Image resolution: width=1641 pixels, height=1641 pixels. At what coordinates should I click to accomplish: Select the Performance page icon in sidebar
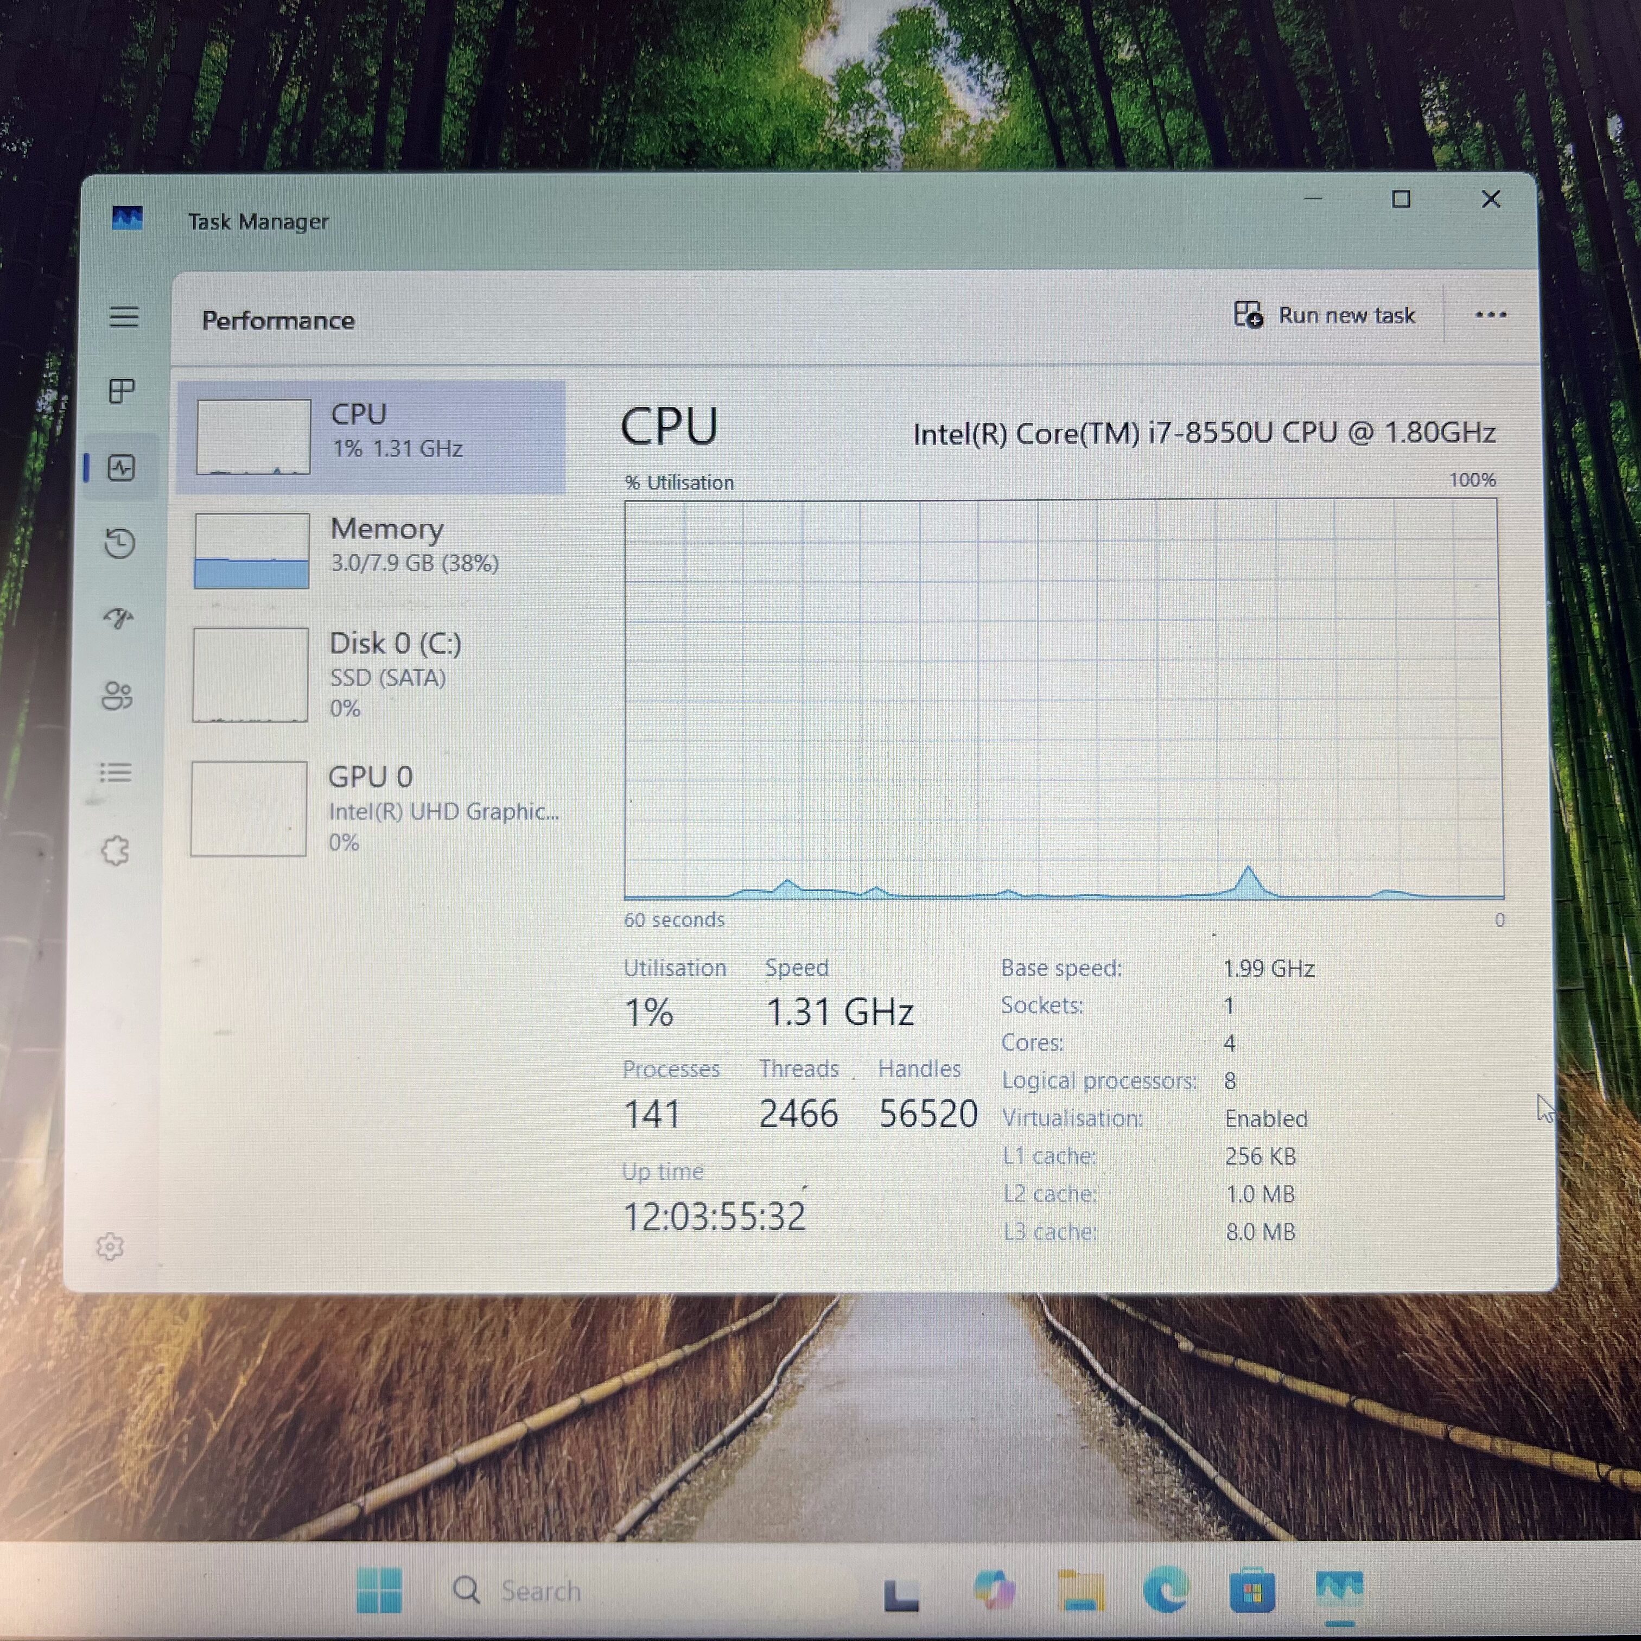tap(122, 468)
